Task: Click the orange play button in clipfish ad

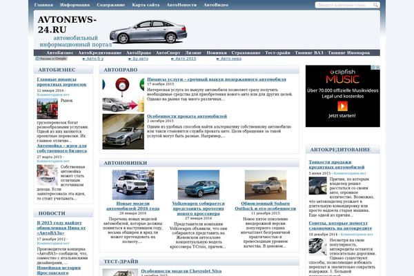Action: coord(342,106)
